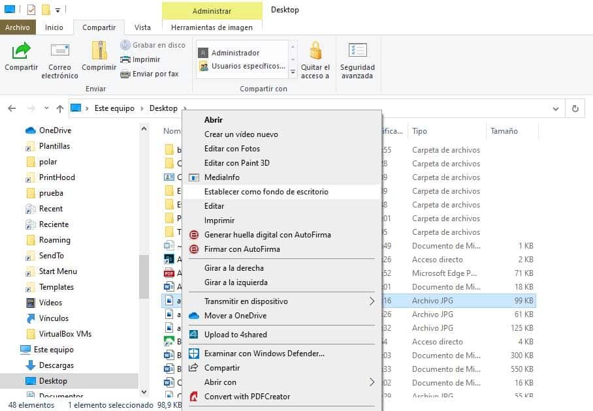Click the properties icon in title bar
Screen dimensions: 593x411
click(31, 9)
